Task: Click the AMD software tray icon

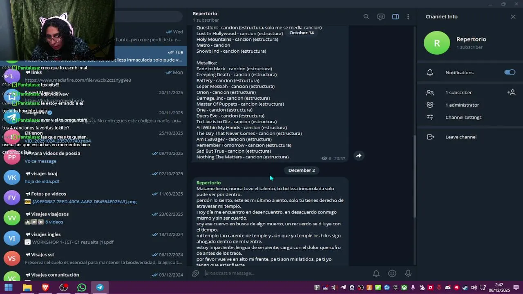Action: [430, 287]
